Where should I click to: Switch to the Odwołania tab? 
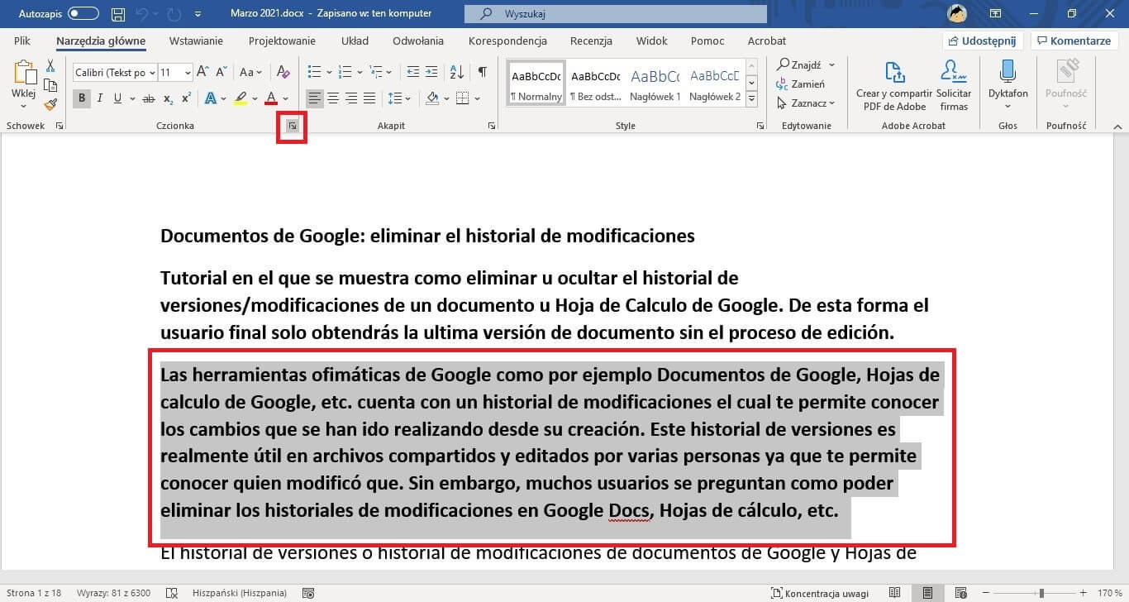tap(418, 41)
